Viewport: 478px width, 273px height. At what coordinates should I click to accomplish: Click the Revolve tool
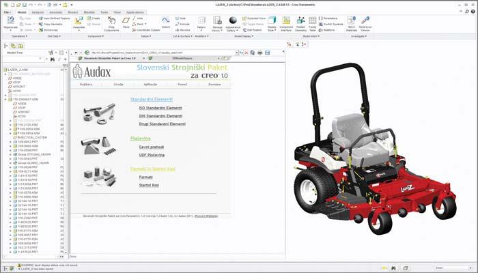182,30
